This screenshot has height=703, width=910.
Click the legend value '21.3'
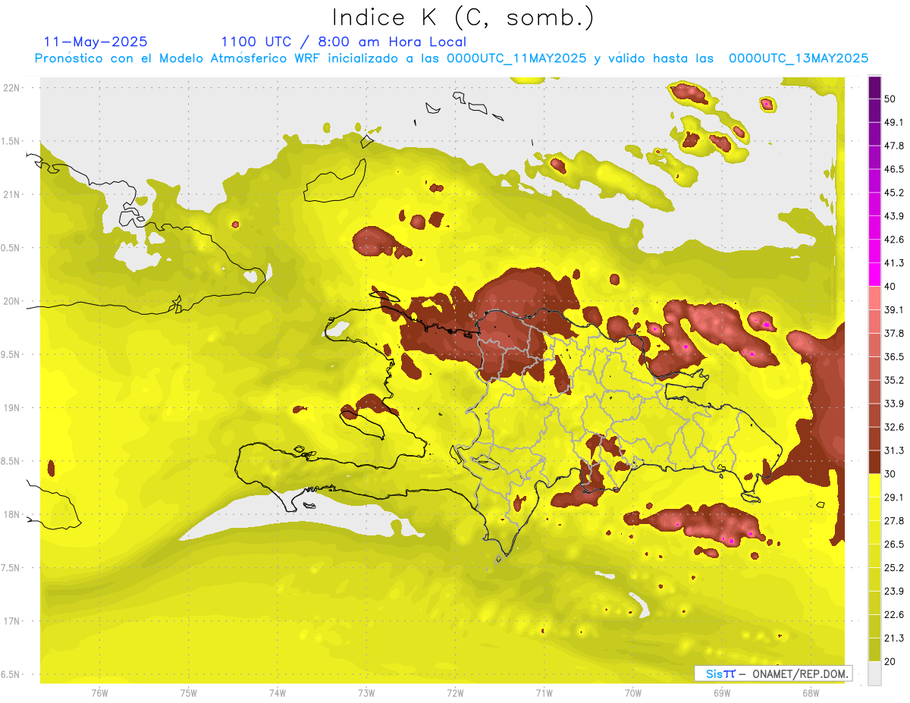point(893,639)
